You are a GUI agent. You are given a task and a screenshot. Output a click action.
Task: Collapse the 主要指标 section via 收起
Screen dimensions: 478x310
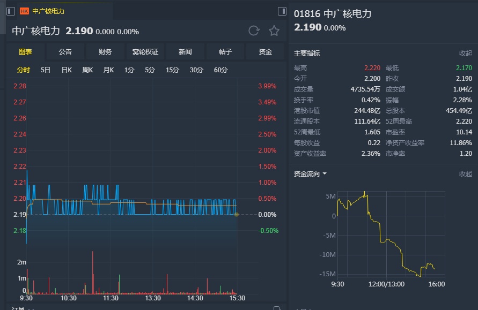465,54
